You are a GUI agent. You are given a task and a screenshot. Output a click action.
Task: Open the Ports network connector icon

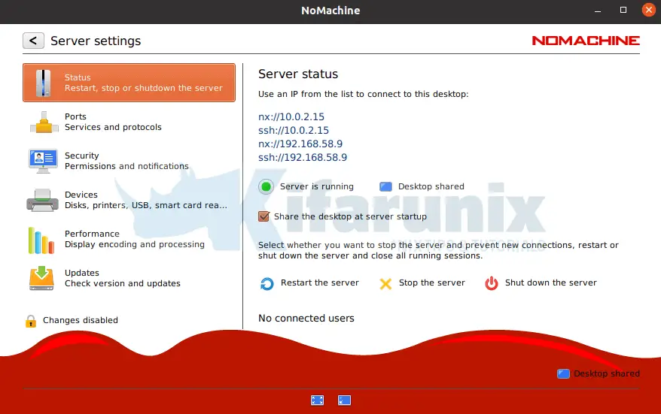coord(44,122)
